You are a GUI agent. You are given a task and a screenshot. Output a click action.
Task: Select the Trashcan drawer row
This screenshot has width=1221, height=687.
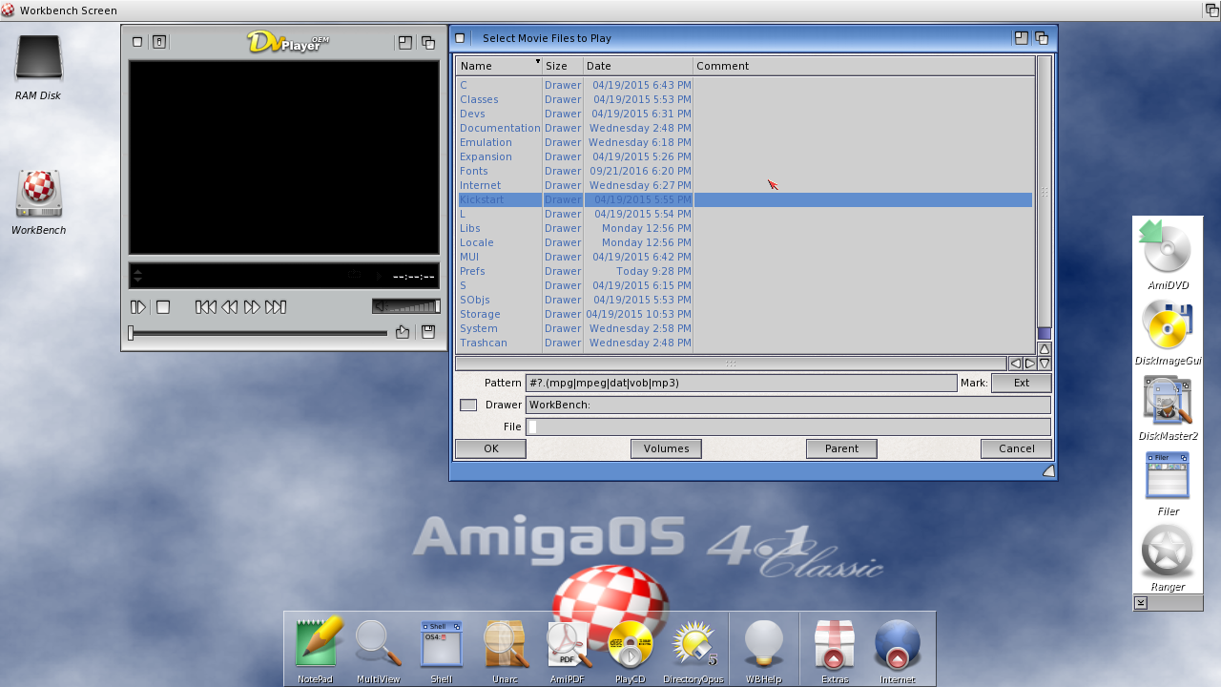(x=745, y=343)
